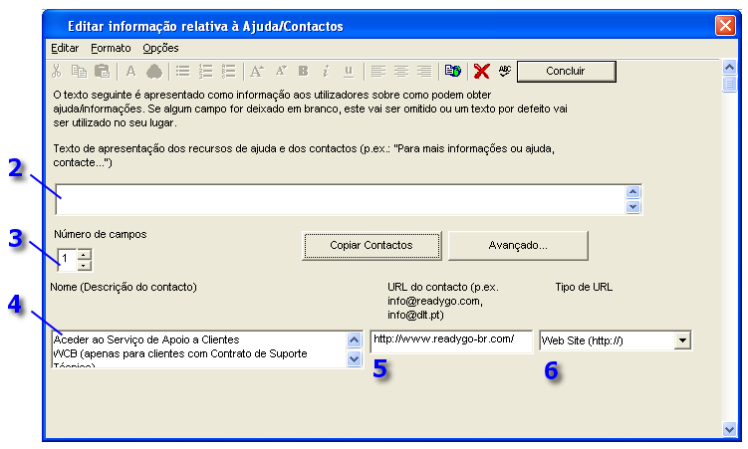Click the Avançado... button
The width and height of the screenshot is (748, 449).
[518, 245]
